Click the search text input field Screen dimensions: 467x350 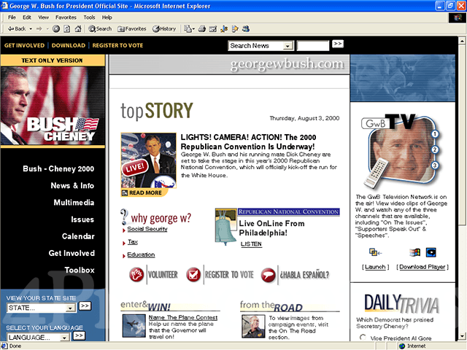click(313, 46)
